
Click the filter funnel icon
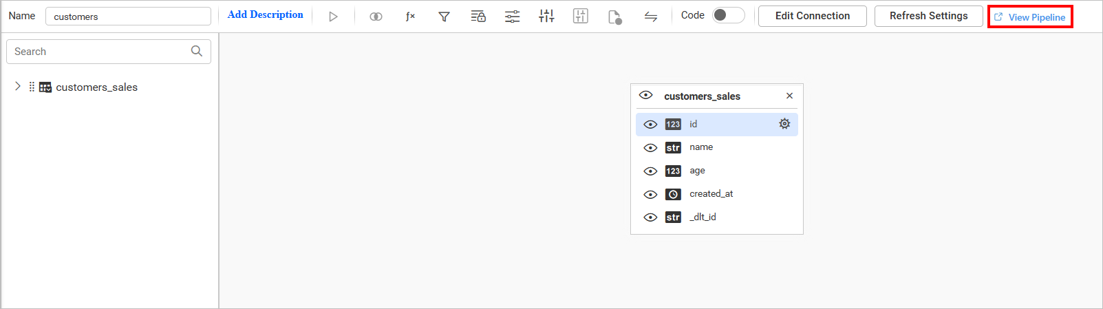tap(445, 17)
